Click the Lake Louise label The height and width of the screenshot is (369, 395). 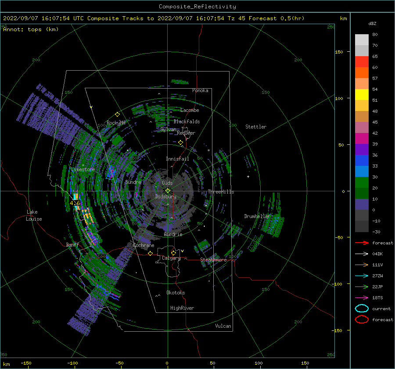34,215
